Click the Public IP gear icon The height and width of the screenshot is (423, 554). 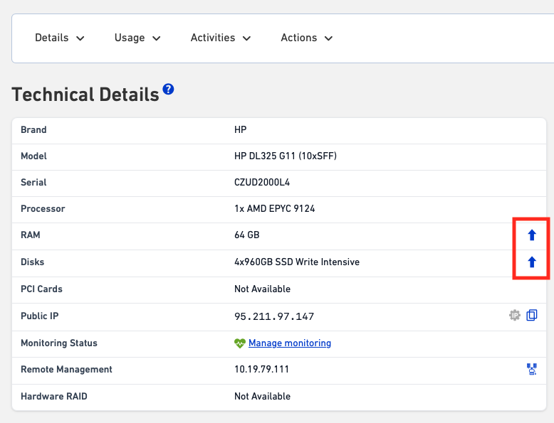coord(515,316)
